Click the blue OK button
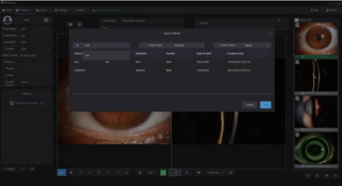The height and width of the screenshot is (186, 342). tap(265, 104)
